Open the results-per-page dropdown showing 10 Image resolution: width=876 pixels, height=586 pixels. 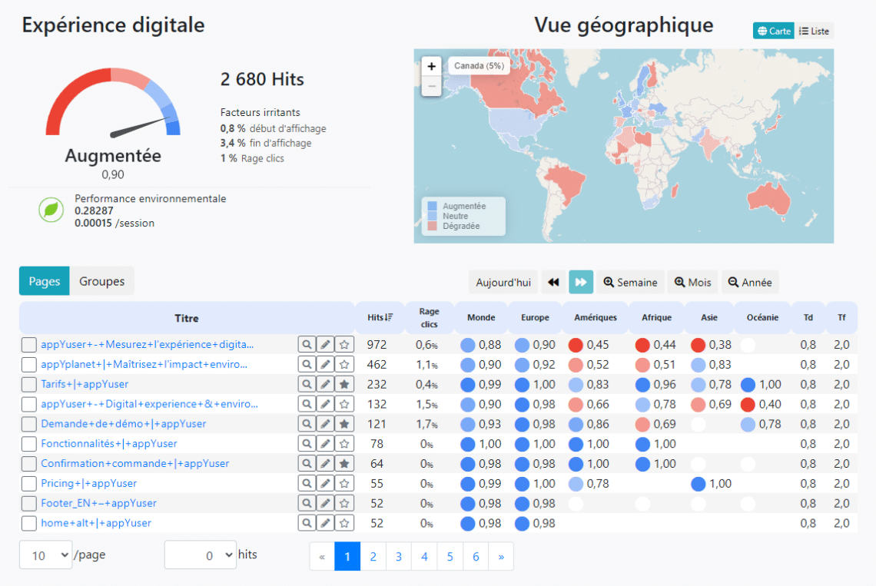pyautogui.click(x=45, y=555)
